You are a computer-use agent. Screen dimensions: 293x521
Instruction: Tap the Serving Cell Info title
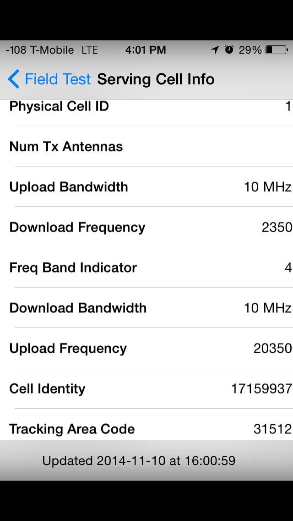[x=156, y=79]
